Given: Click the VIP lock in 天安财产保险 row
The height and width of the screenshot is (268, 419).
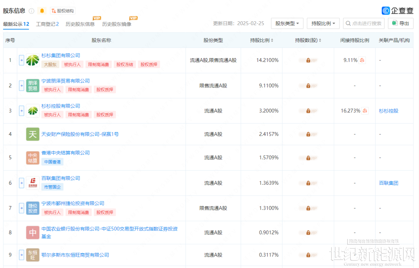Looking at the screenshot, I should pyautogui.click(x=308, y=134).
